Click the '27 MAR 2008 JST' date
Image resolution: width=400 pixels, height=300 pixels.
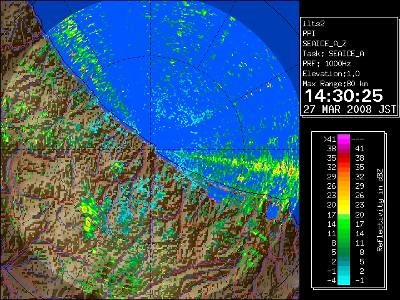click(350, 109)
